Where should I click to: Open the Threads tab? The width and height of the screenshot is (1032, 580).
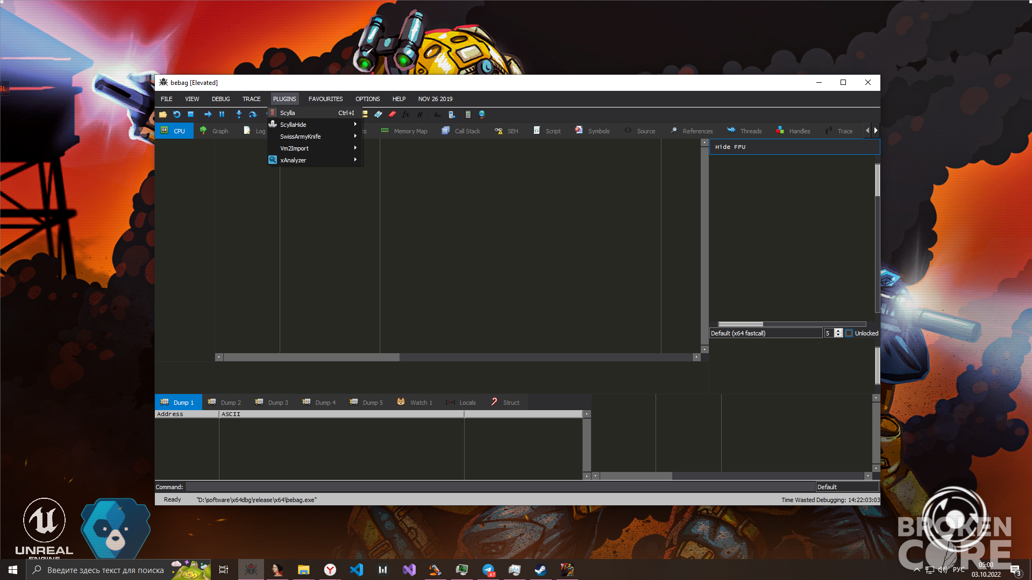[x=744, y=131]
